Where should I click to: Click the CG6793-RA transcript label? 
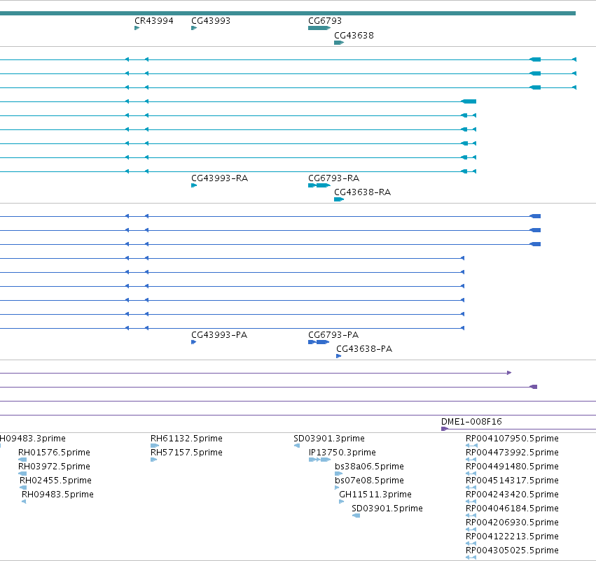[334, 178]
